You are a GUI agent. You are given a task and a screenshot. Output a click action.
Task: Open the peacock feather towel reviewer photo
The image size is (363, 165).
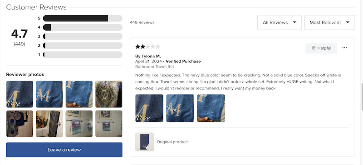click(x=20, y=124)
